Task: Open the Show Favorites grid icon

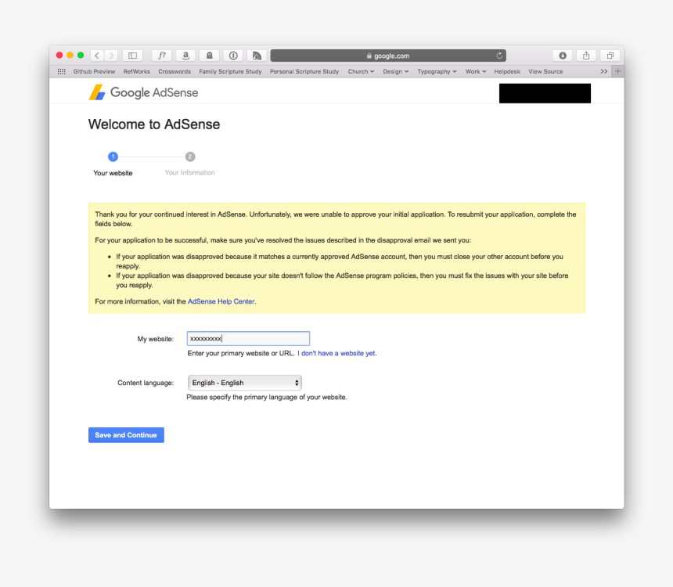Action: click(62, 71)
